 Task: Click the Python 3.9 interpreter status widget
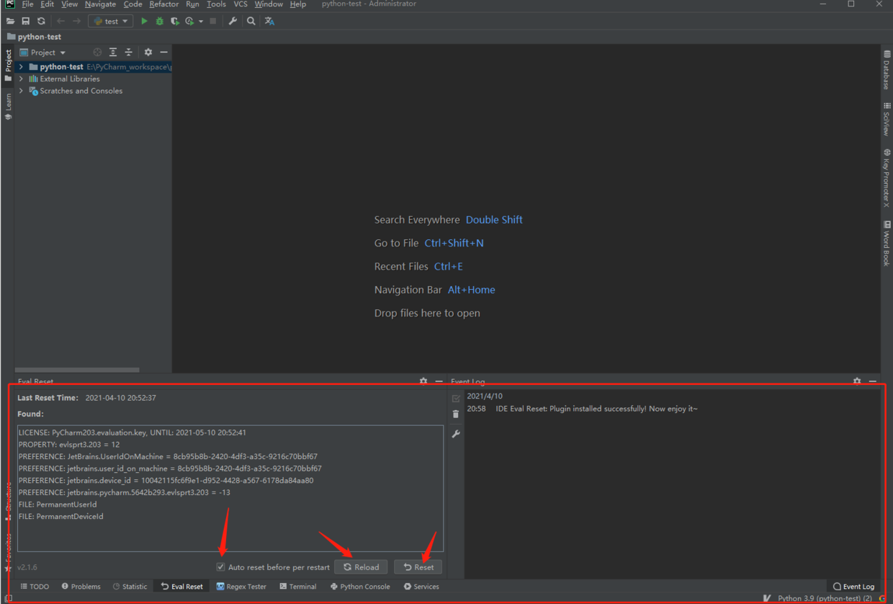click(x=824, y=598)
